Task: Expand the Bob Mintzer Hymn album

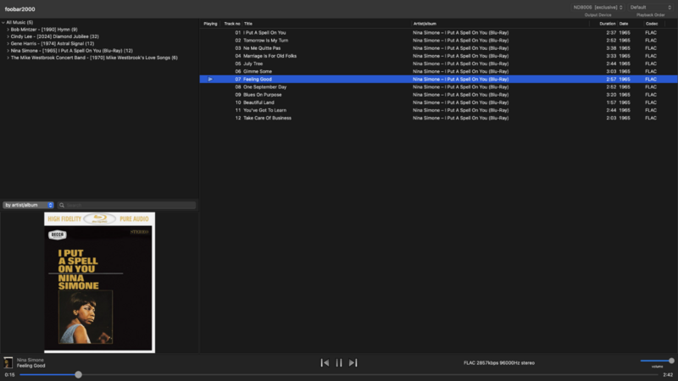Action: [x=8, y=30]
